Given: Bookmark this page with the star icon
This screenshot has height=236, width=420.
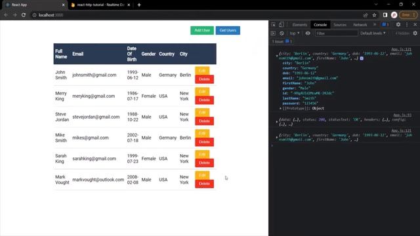Looking at the screenshot, I should point(374,15).
